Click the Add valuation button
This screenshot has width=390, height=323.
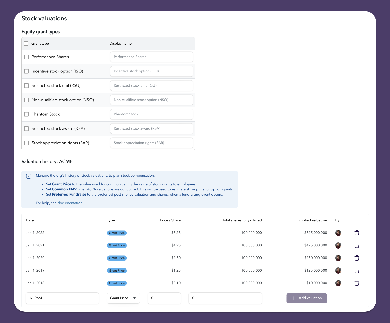[x=307, y=298]
